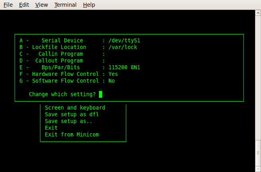Click the Callin Program setting line
Viewport: 261px width, 172px height.
62,54
